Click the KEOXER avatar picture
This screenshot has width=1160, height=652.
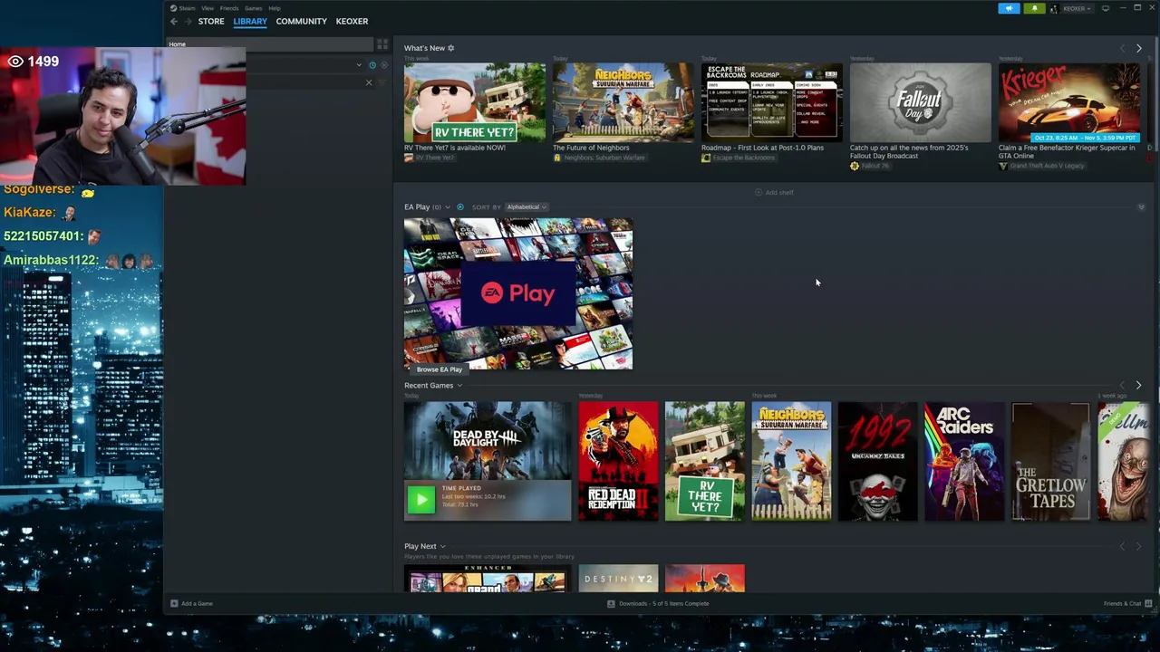click(1054, 8)
